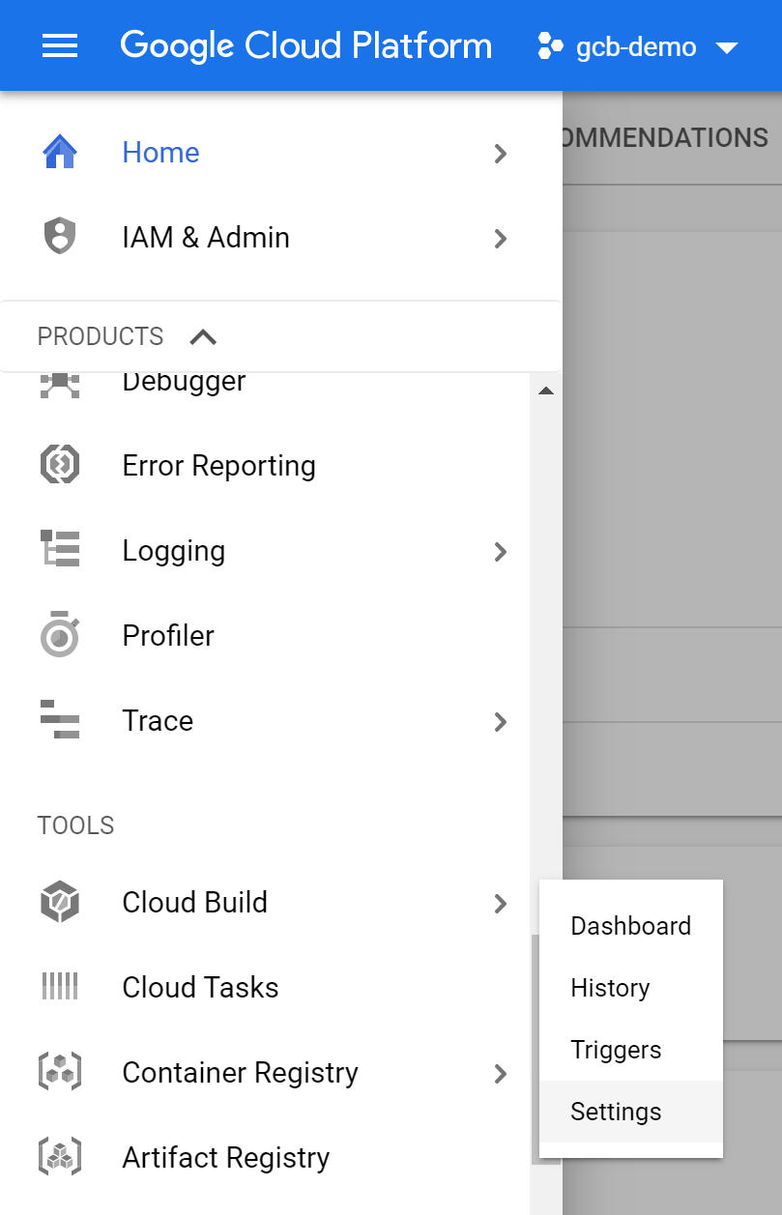Expand the Container Registry submenu arrow

point(500,1073)
